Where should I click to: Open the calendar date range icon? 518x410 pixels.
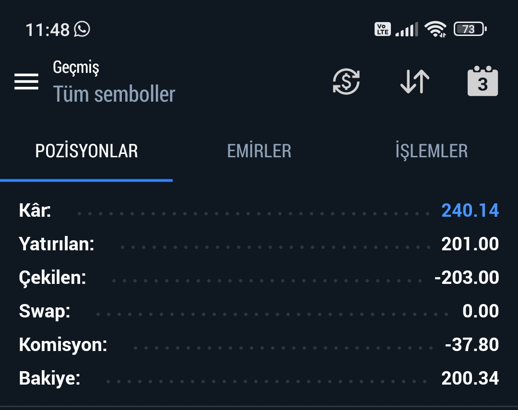click(483, 81)
